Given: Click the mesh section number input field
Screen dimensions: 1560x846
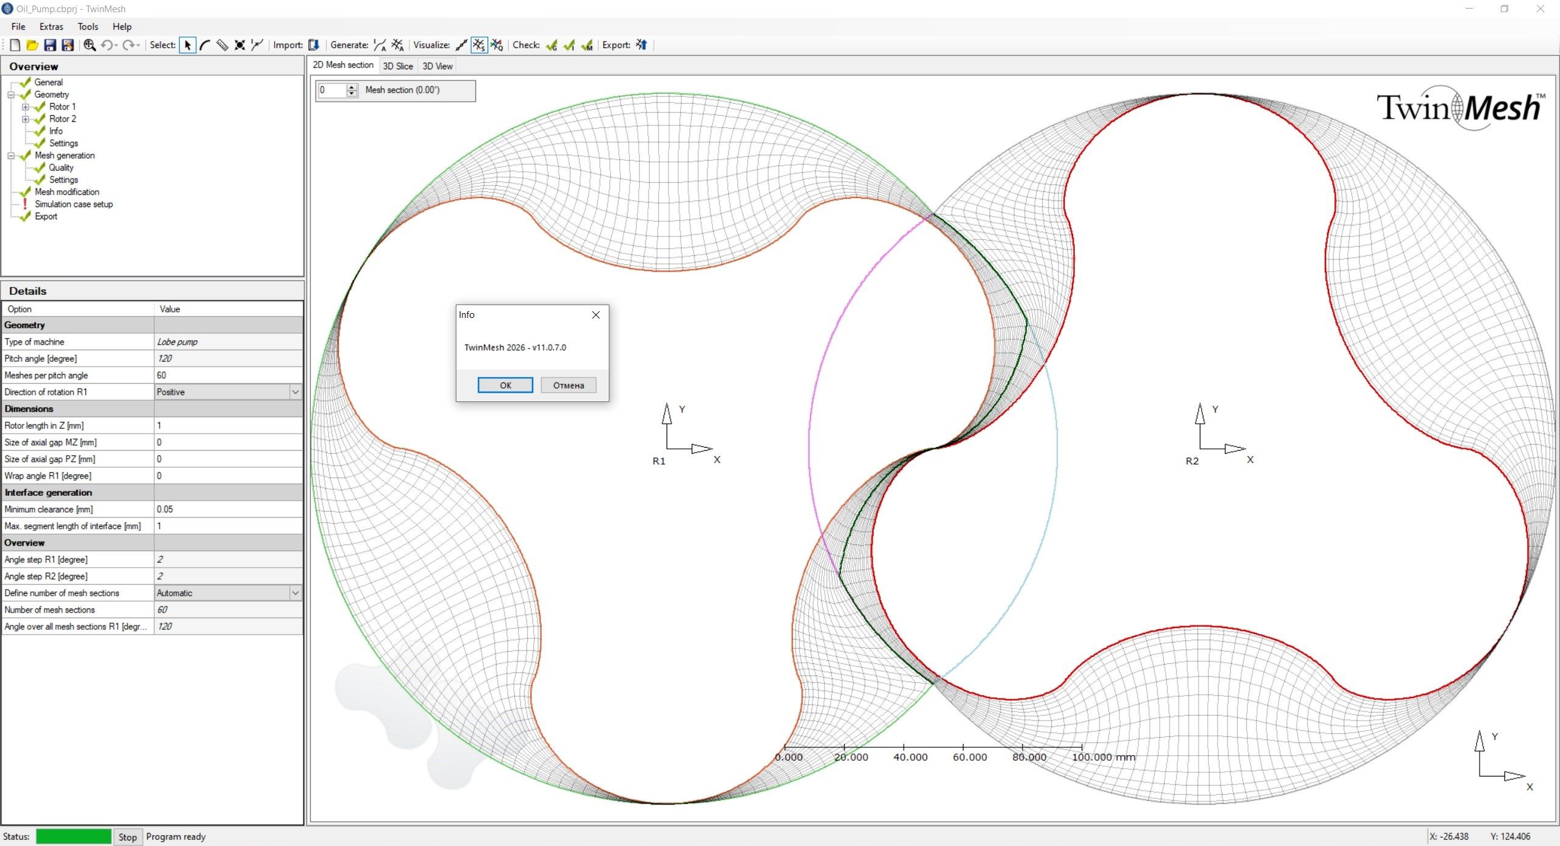Looking at the screenshot, I should tap(332, 90).
